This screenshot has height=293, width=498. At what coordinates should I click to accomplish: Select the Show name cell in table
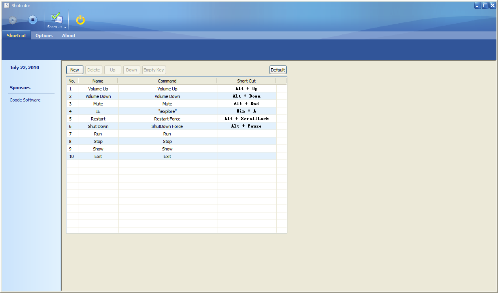(98, 149)
